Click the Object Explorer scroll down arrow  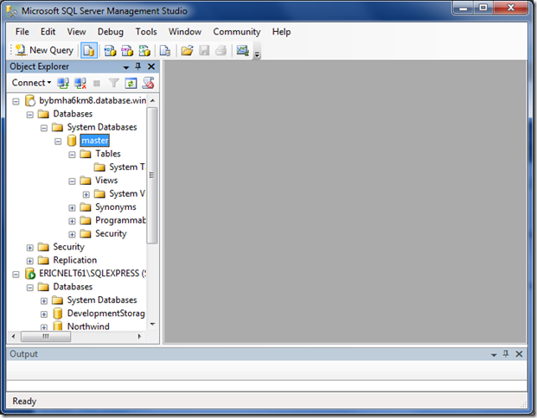point(153,324)
